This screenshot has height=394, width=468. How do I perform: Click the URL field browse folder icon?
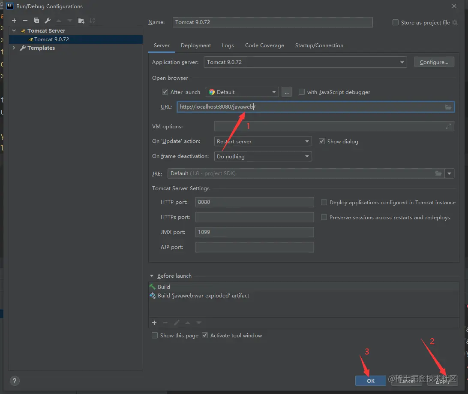tap(448, 107)
